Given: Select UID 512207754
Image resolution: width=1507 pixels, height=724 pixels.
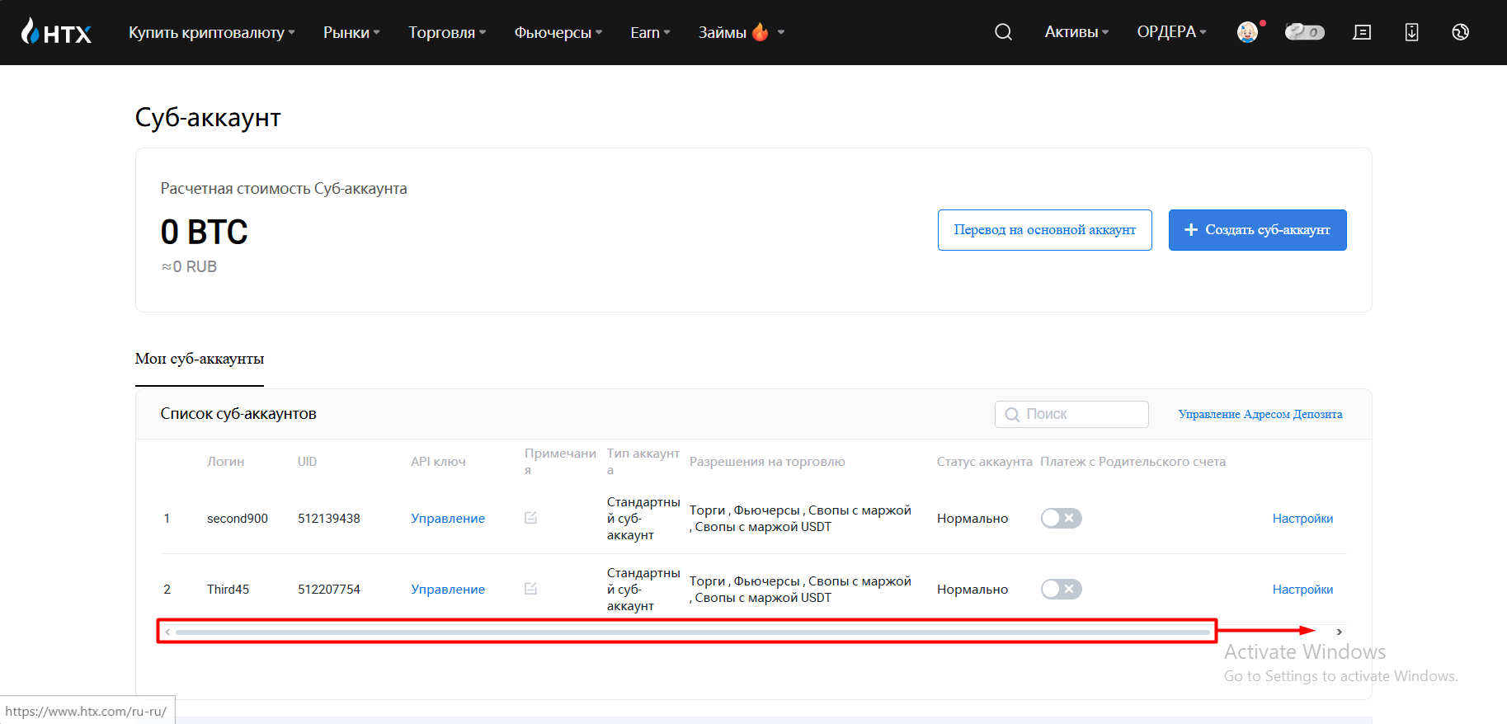Looking at the screenshot, I should point(329,589).
